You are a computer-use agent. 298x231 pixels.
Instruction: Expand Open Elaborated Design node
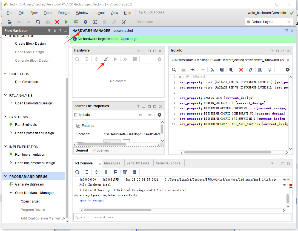coord(11,103)
